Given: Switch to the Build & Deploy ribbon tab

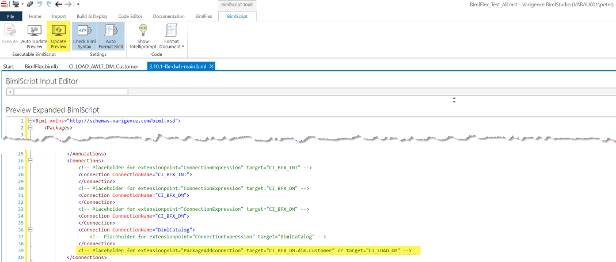Looking at the screenshot, I should [92, 16].
